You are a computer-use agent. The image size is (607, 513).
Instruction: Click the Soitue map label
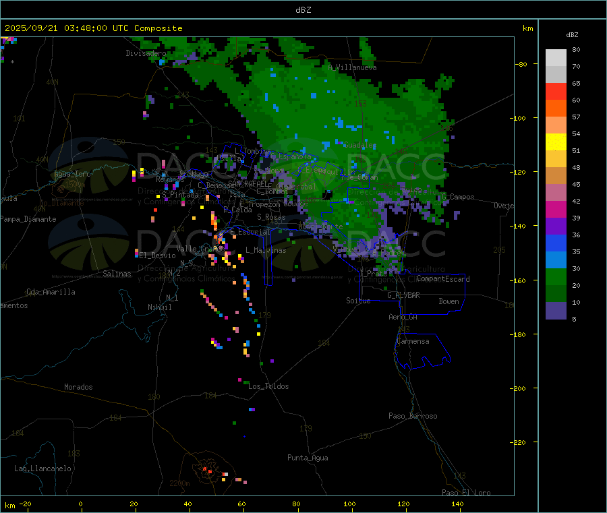[358, 301]
